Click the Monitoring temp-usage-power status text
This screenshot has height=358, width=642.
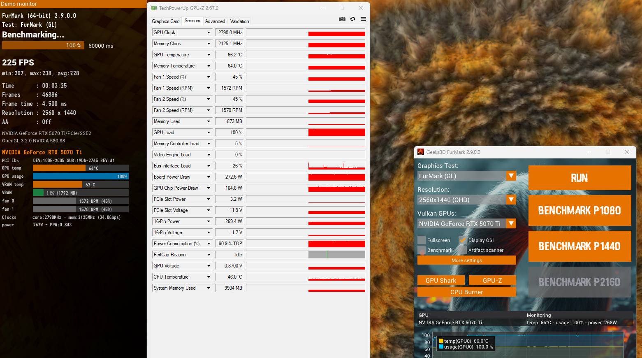(x=572, y=323)
